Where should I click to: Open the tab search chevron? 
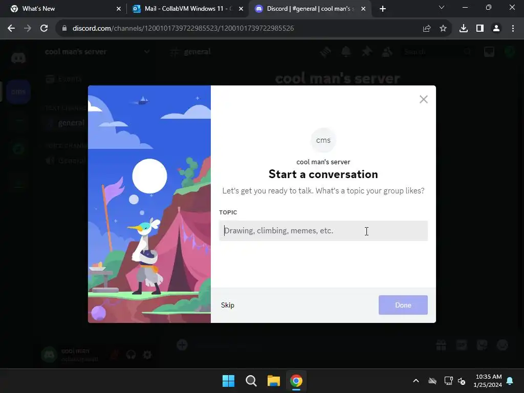tap(442, 7)
